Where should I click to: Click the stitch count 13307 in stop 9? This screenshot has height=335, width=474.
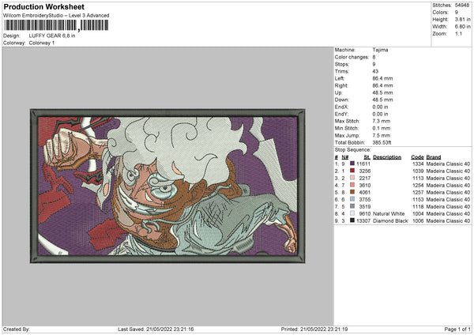363,220
